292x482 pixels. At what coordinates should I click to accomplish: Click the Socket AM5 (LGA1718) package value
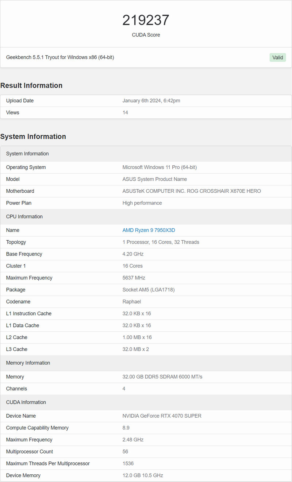(148, 290)
